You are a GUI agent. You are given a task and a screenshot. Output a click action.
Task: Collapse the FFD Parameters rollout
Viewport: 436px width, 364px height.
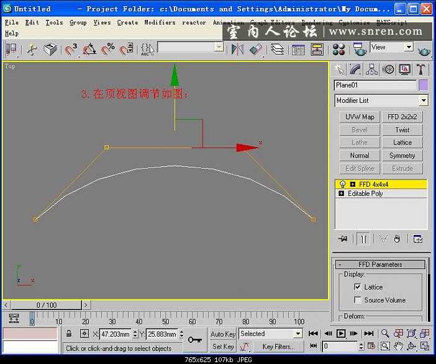[380, 264]
